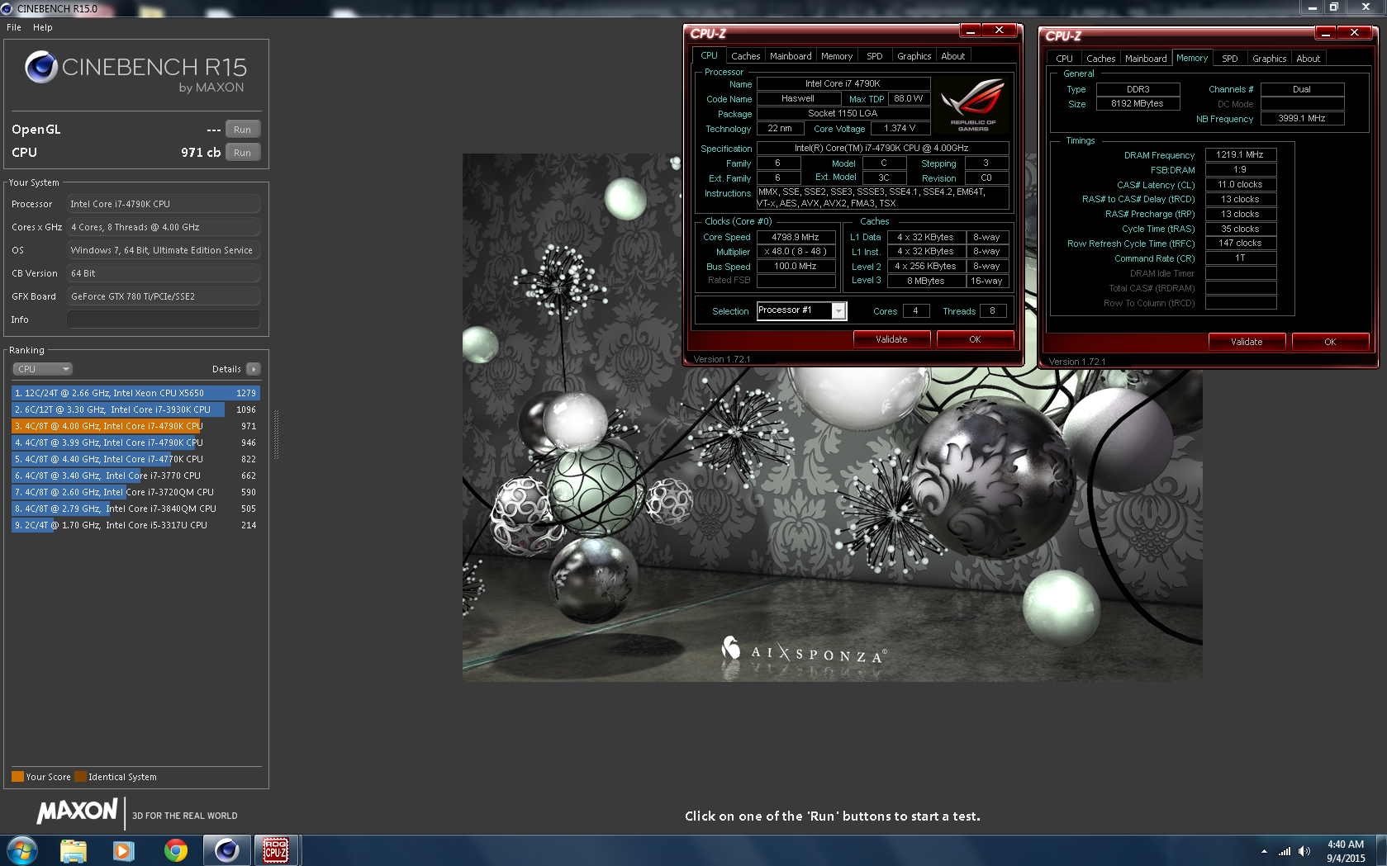The width and height of the screenshot is (1387, 866).
Task: Select i5-3317U ranking row
Action: click(135, 525)
